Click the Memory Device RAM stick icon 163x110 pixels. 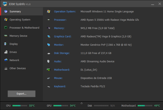coord(6,36)
